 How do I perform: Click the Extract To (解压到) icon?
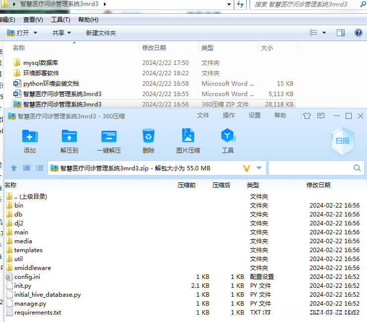pos(69,136)
